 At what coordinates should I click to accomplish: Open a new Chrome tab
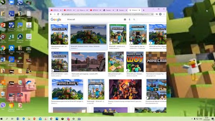pos(143,10)
